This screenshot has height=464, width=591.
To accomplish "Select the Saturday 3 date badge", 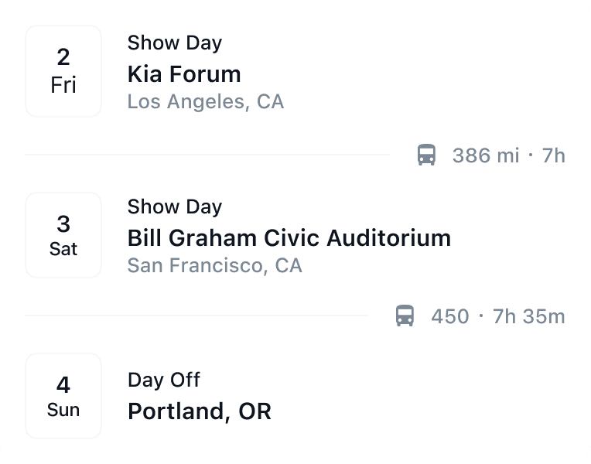I will click(63, 235).
